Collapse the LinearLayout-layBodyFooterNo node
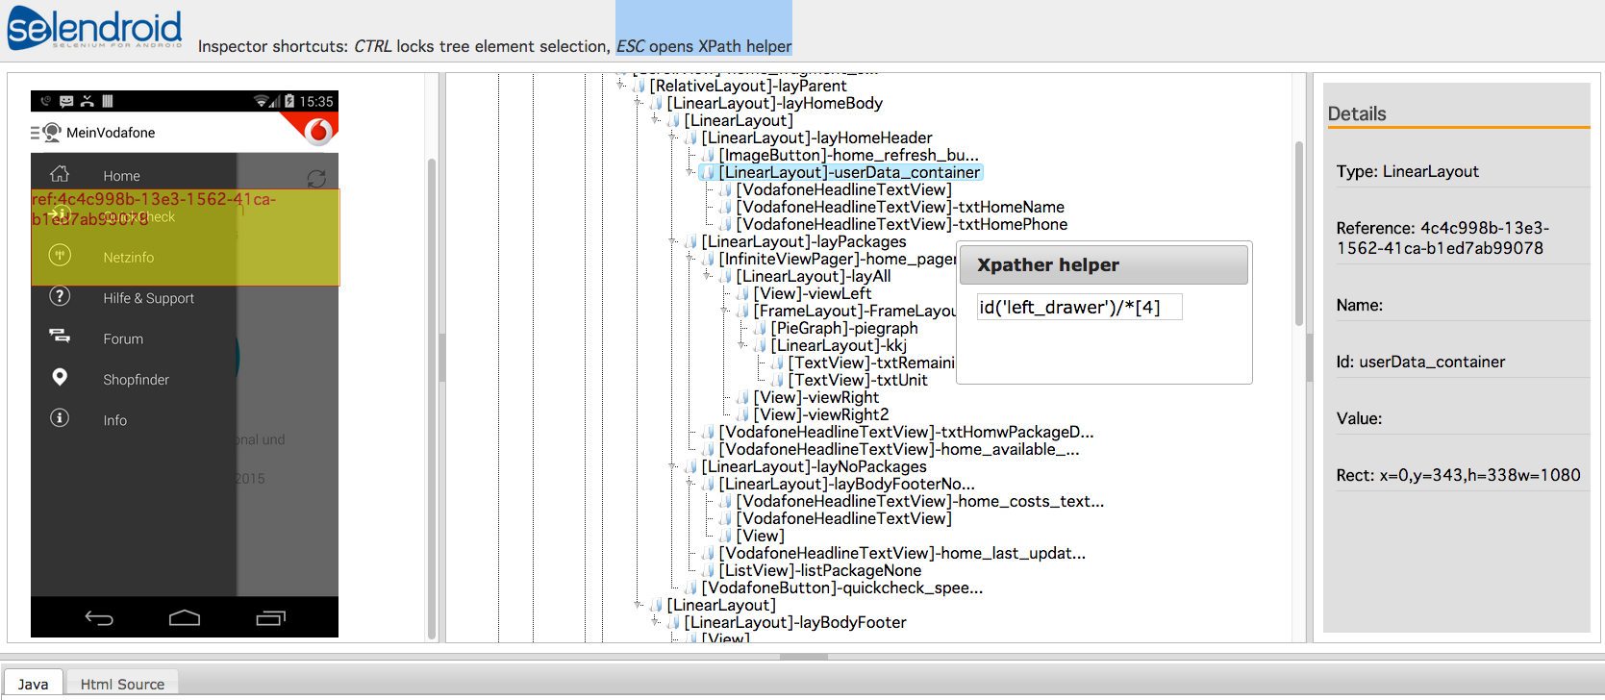This screenshot has height=700, width=1605. 690,484
